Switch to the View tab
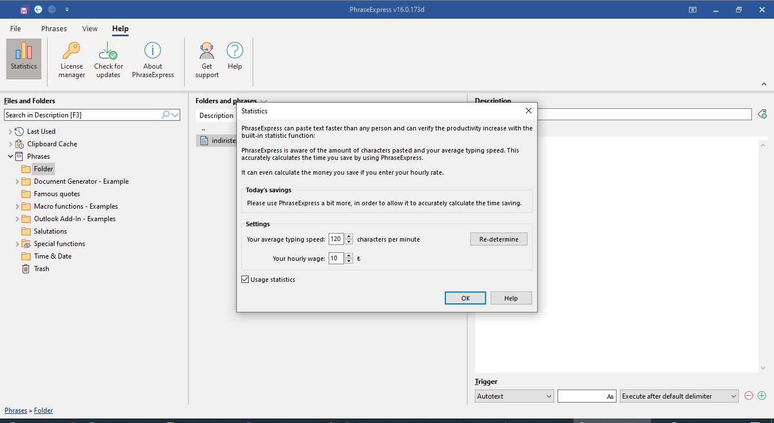 click(x=90, y=28)
